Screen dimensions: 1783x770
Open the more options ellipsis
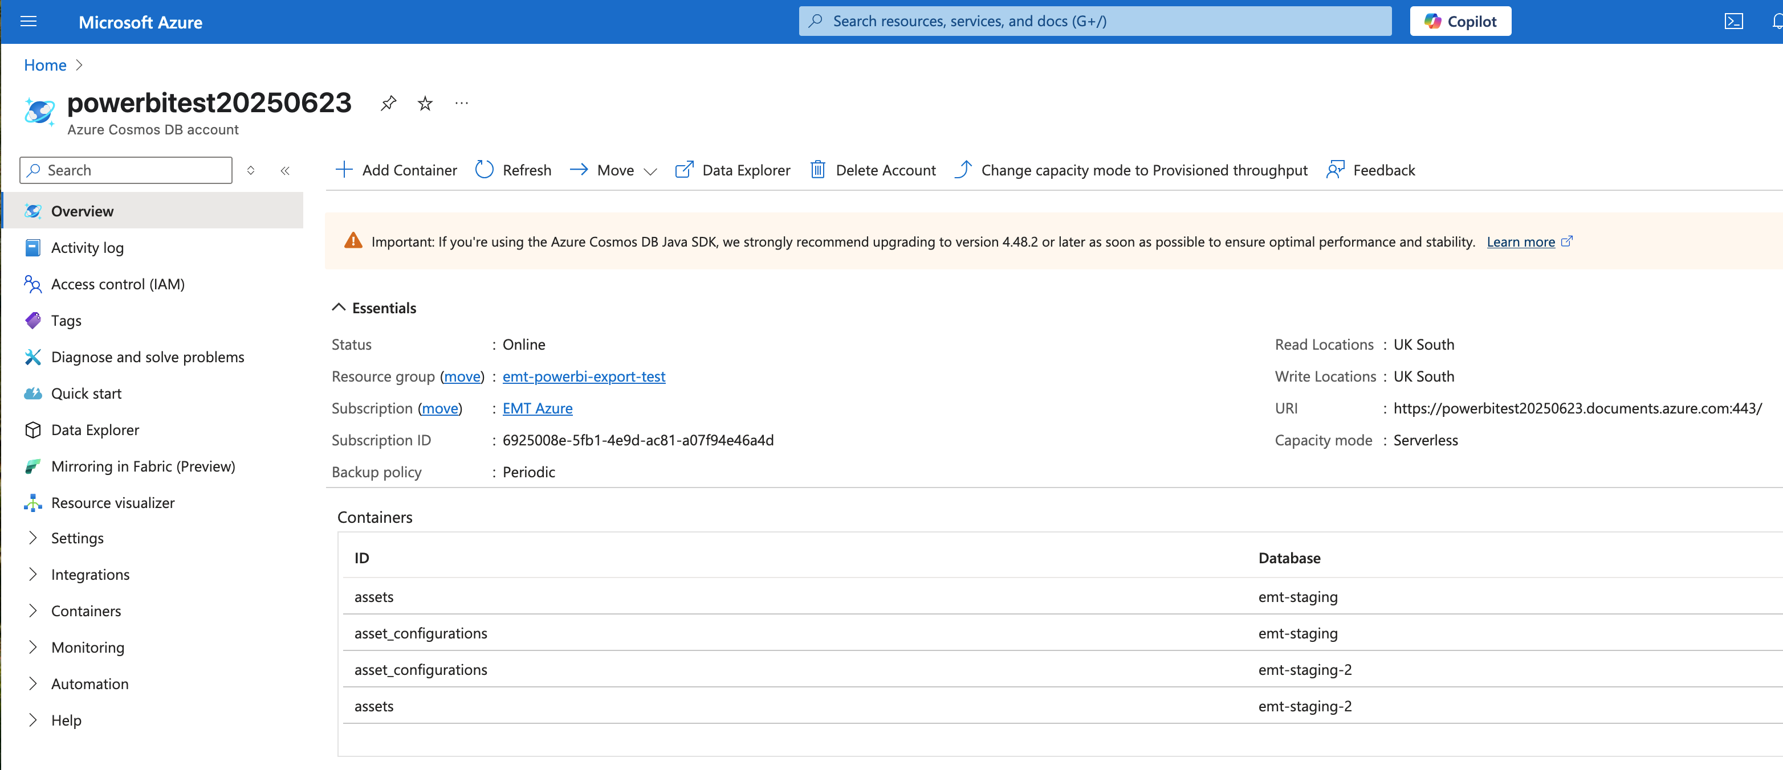click(x=462, y=104)
